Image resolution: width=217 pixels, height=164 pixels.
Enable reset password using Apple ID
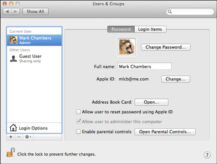coord(78,112)
